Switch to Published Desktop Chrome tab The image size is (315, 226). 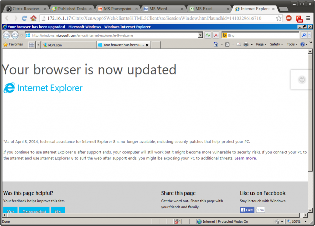(x=72, y=9)
